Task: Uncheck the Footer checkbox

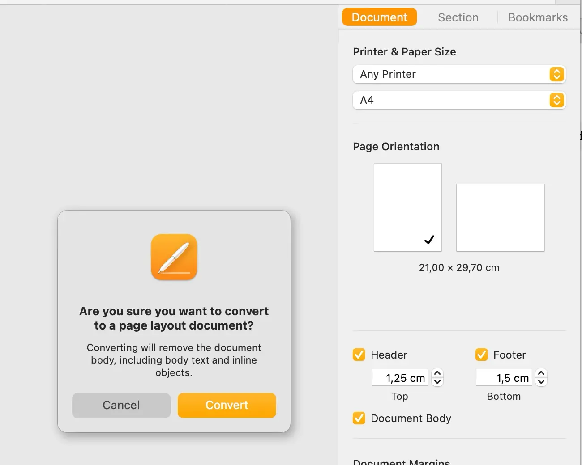Action: click(x=482, y=355)
